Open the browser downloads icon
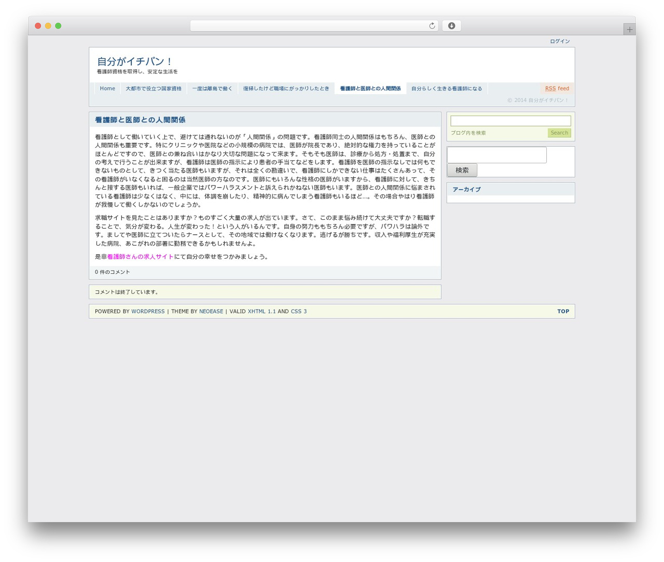The height and width of the screenshot is (562, 664). pyautogui.click(x=451, y=26)
